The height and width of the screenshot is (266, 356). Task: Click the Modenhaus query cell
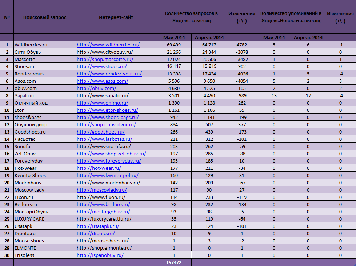point(45,183)
